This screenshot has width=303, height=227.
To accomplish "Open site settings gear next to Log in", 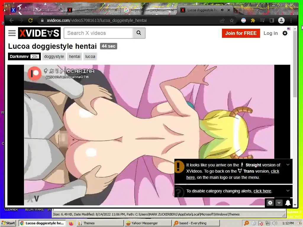I will [x=285, y=33].
